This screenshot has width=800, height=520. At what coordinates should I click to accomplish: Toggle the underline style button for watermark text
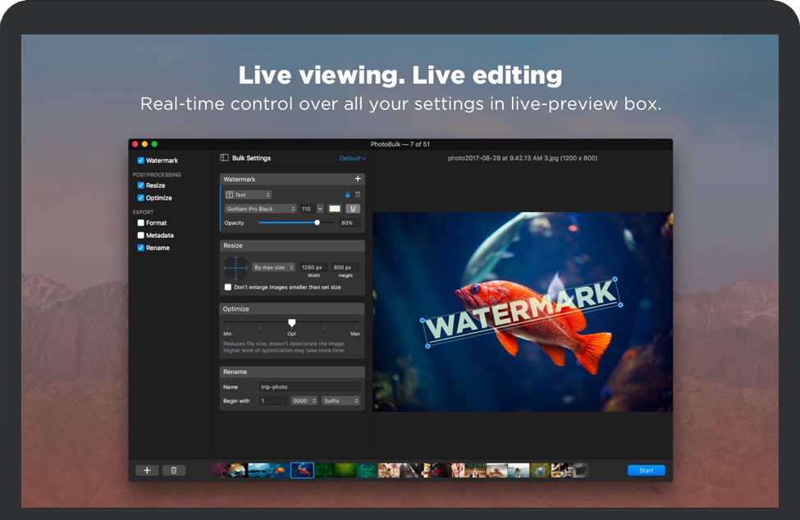353,209
